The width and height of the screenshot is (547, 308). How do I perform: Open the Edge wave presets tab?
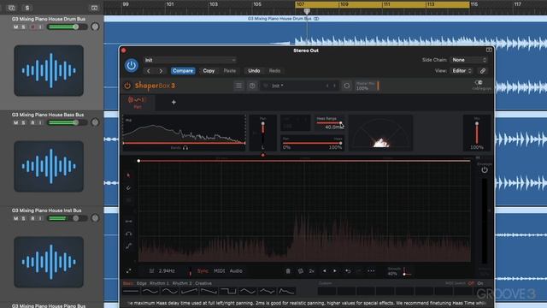click(142, 283)
